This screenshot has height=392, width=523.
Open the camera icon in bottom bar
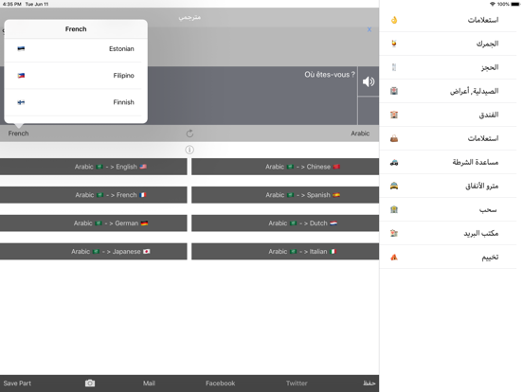click(x=90, y=383)
